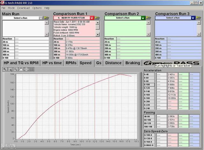
Task: Click the 0-100-0 zero-speed-zero label
Action: (149, 135)
